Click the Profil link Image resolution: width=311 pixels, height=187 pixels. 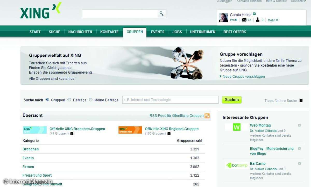click(x=234, y=20)
